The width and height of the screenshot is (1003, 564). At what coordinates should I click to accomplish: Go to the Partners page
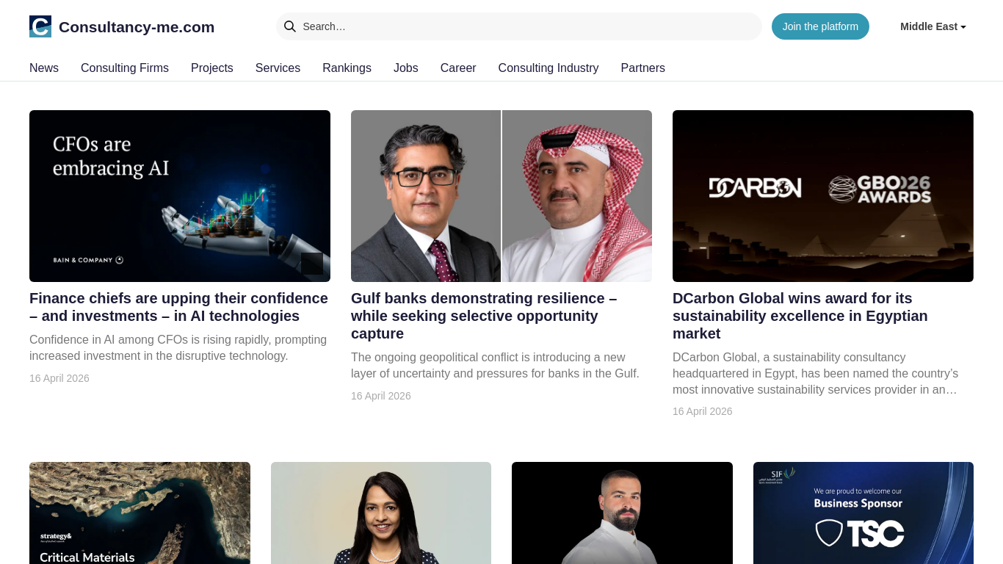pos(643,68)
